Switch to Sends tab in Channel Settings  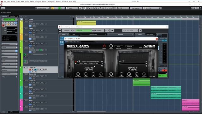tap(140, 35)
